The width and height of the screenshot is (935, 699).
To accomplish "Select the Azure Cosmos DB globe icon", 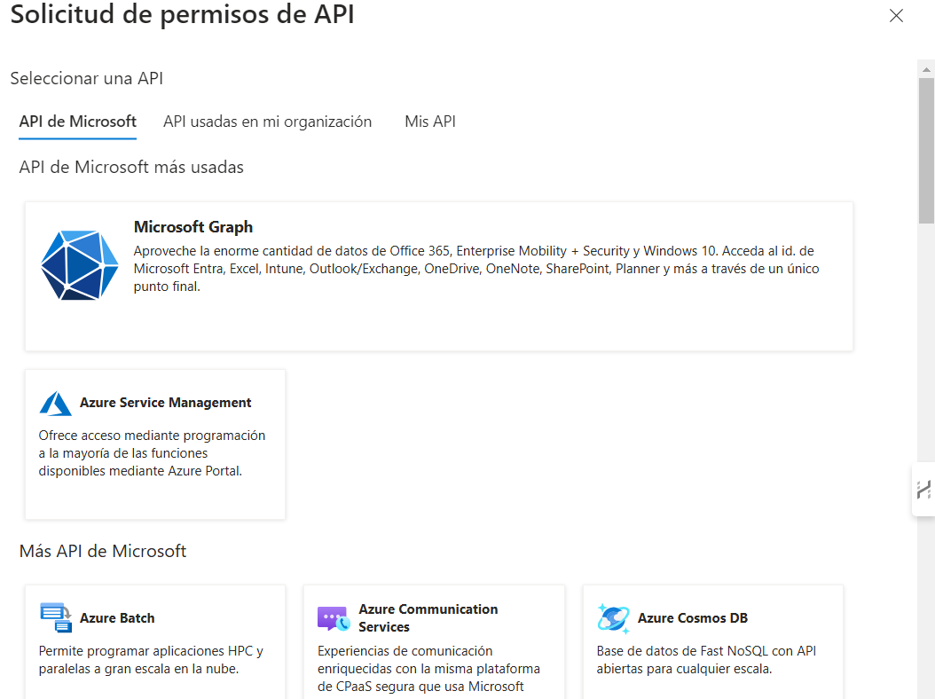I will [613, 617].
